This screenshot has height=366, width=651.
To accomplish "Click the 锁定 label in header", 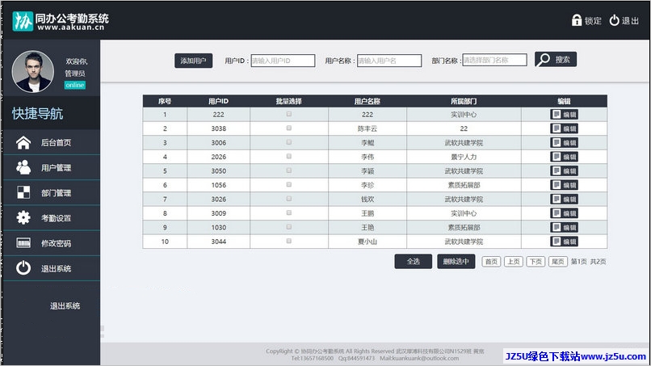I will tap(593, 21).
